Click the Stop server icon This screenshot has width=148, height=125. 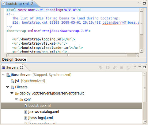[122, 67]
